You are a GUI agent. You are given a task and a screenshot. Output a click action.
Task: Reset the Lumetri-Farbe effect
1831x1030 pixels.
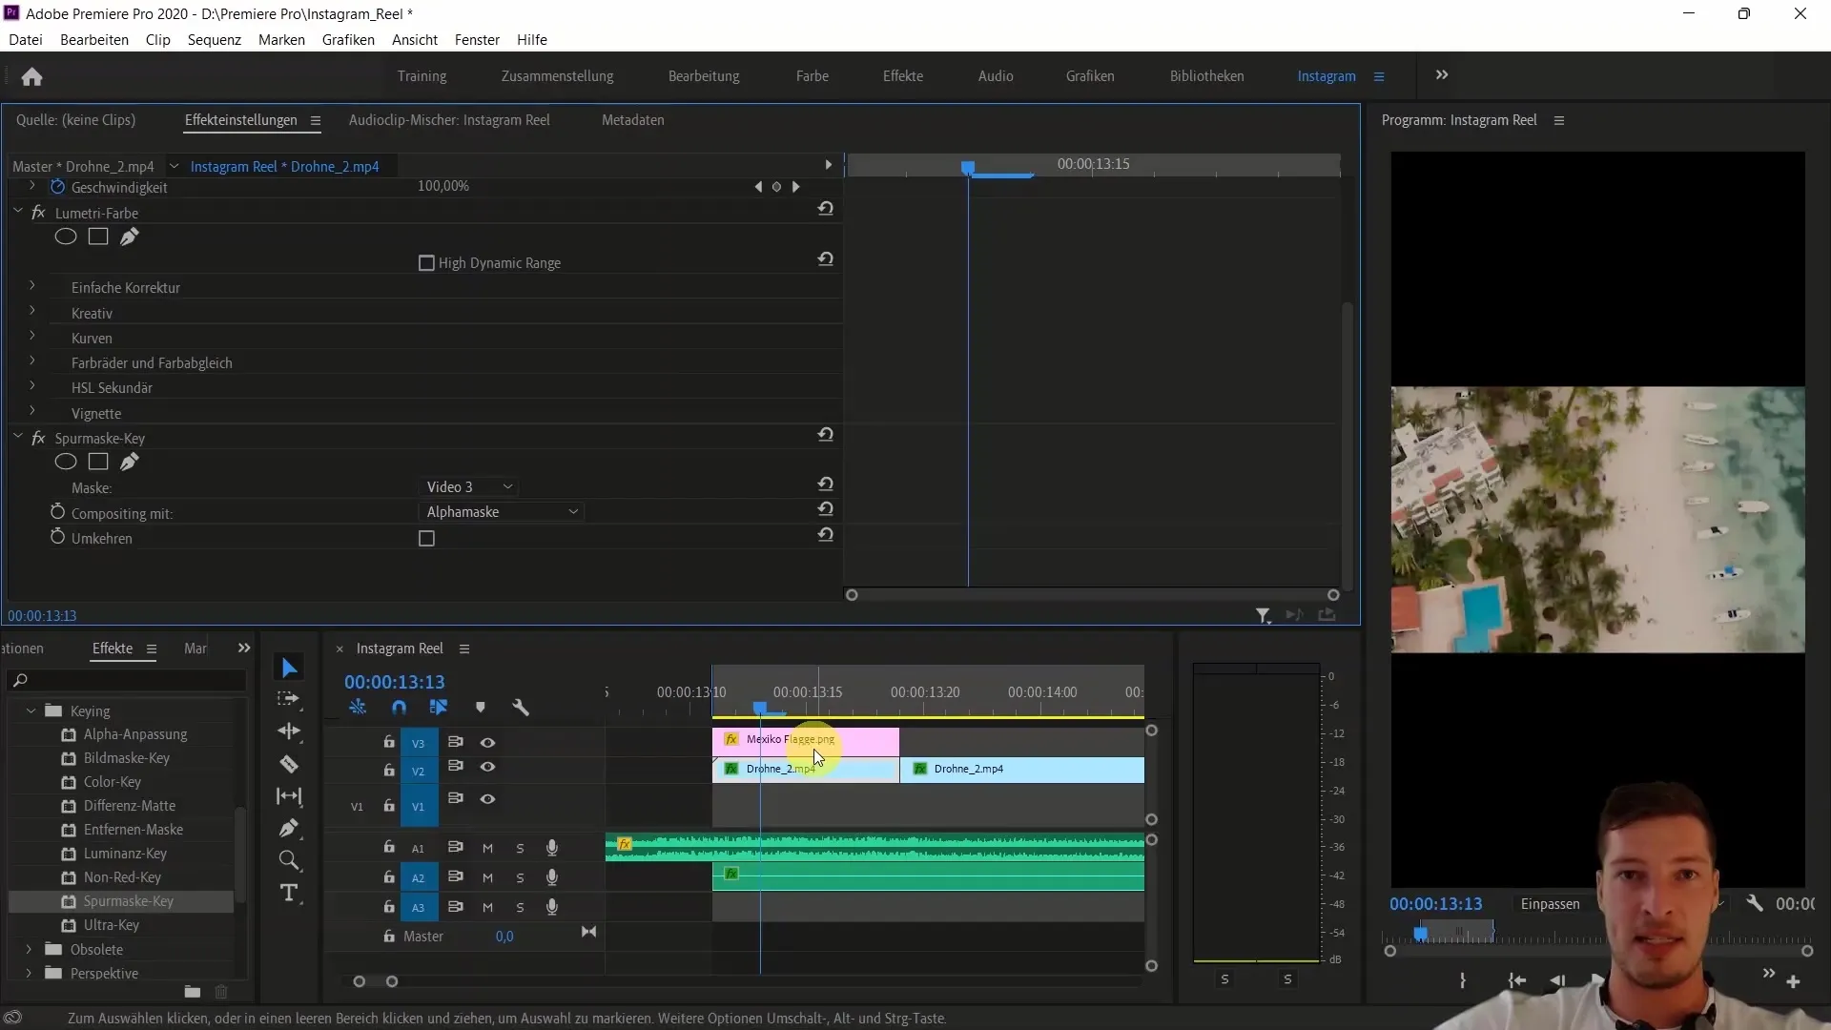(826, 208)
